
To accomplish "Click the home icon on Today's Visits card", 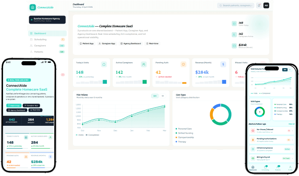I will [x=104, y=64].
